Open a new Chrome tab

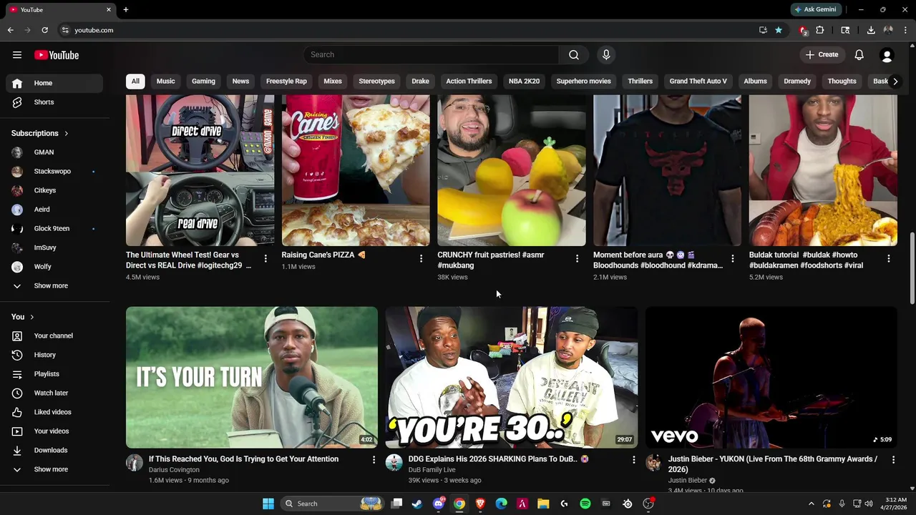(x=126, y=10)
